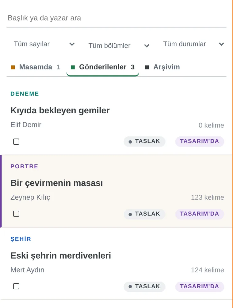Click the Tüm sayılar chevron arrow
The width and height of the screenshot is (233, 308).
point(72,44)
